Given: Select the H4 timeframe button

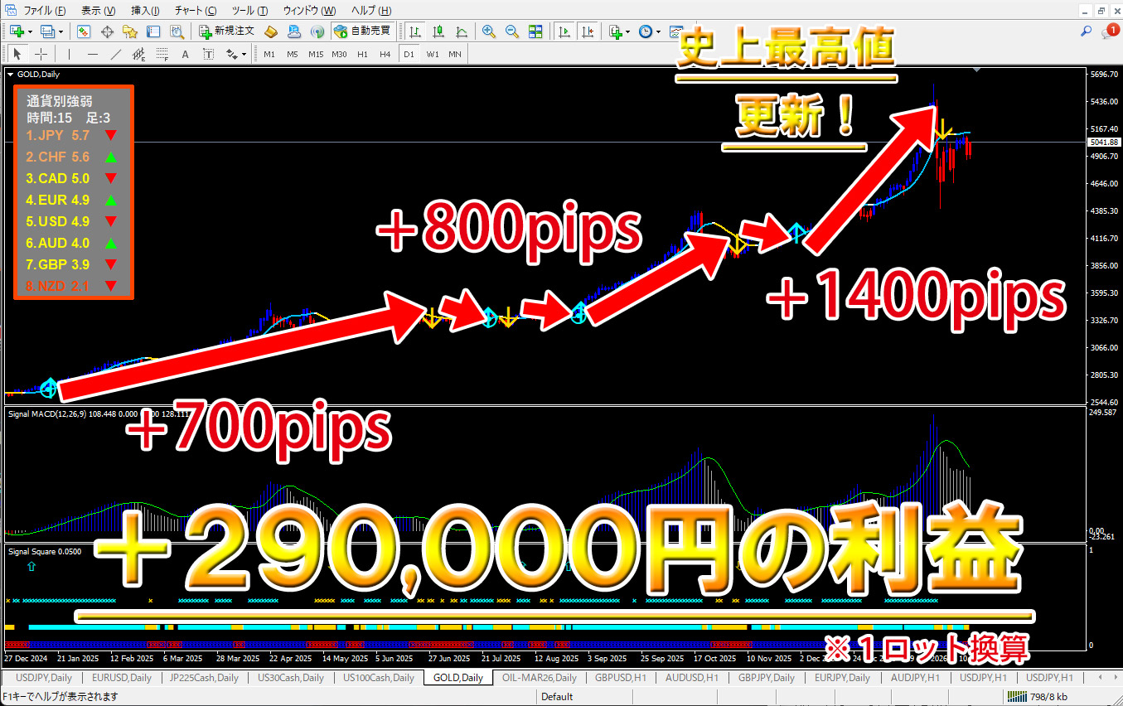Looking at the screenshot, I should [385, 54].
